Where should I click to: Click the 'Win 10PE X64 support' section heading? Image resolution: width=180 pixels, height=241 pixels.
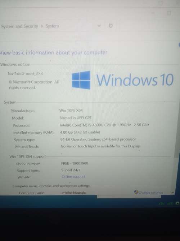pyautogui.click(x=28, y=156)
